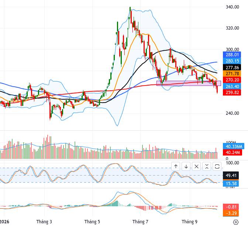248x227 pixels.
Task: Click the 300.00 price scale label
Action: (x=232, y=50)
